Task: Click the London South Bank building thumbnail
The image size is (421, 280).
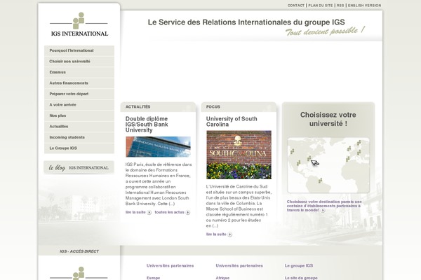Action: point(158,146)
